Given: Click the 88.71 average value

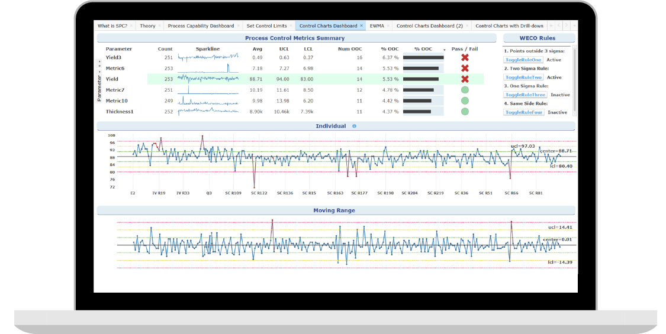Looking at the screenshot, I should pos(256,79).
